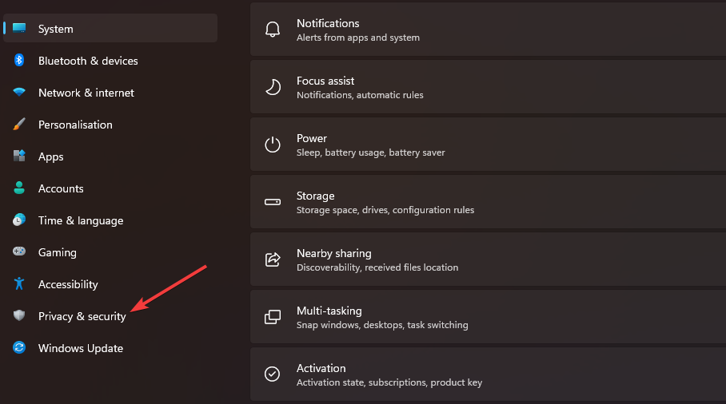The image size is (726, 404).
Task: Open Notifications settings
Action: click(x=488, y=30)
